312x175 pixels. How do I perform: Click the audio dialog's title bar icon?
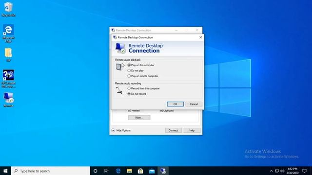point(115,37)
